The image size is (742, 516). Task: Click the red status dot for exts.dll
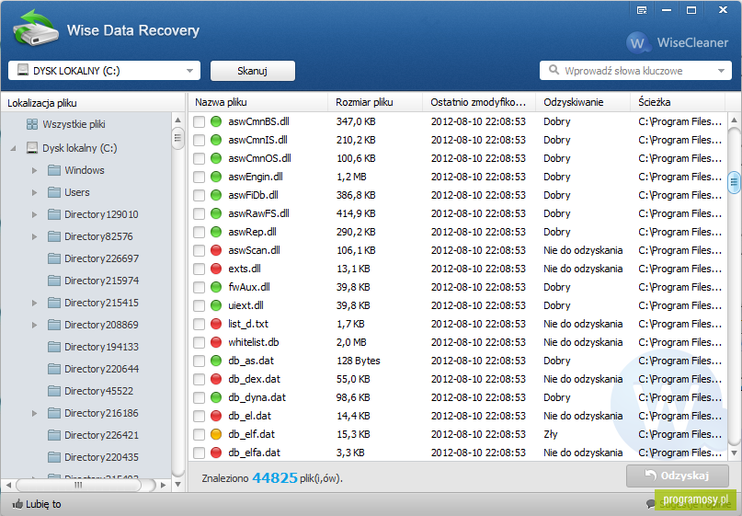(216, 269)
